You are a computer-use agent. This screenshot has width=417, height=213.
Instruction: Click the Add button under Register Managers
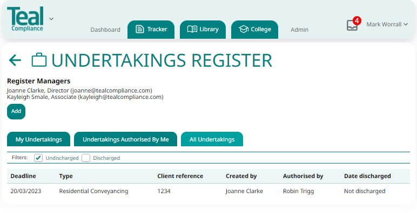pyautogui.click(x=16, y=111)
